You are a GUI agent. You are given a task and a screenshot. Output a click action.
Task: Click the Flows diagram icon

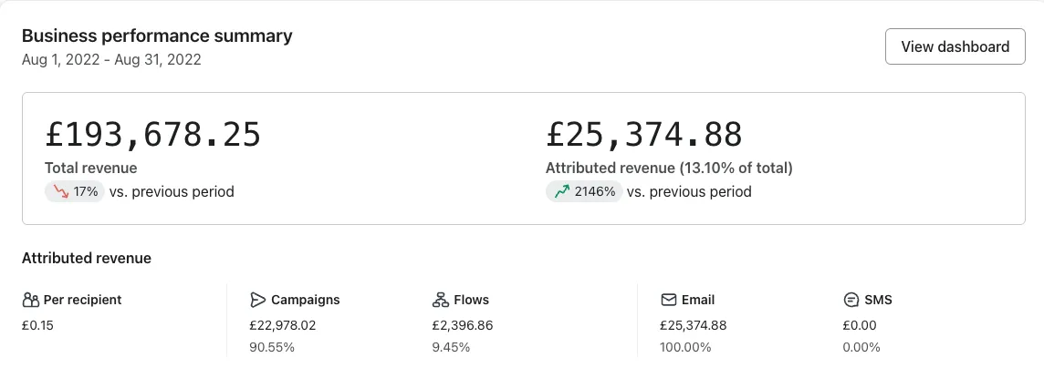(x=440, y=301)
